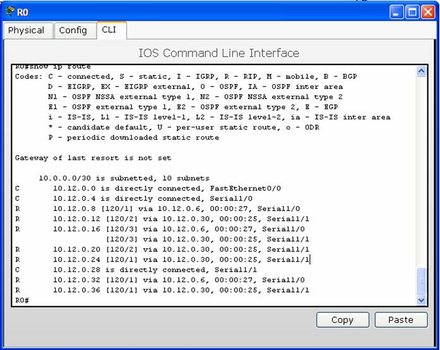This screenshot has width=440, height=350.
Task: Click the R0 router icon in title bar
Action: [8, 12]
